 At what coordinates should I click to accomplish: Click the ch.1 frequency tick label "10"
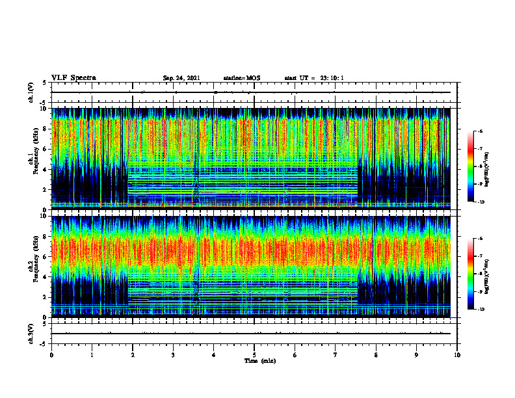point(44,109)
